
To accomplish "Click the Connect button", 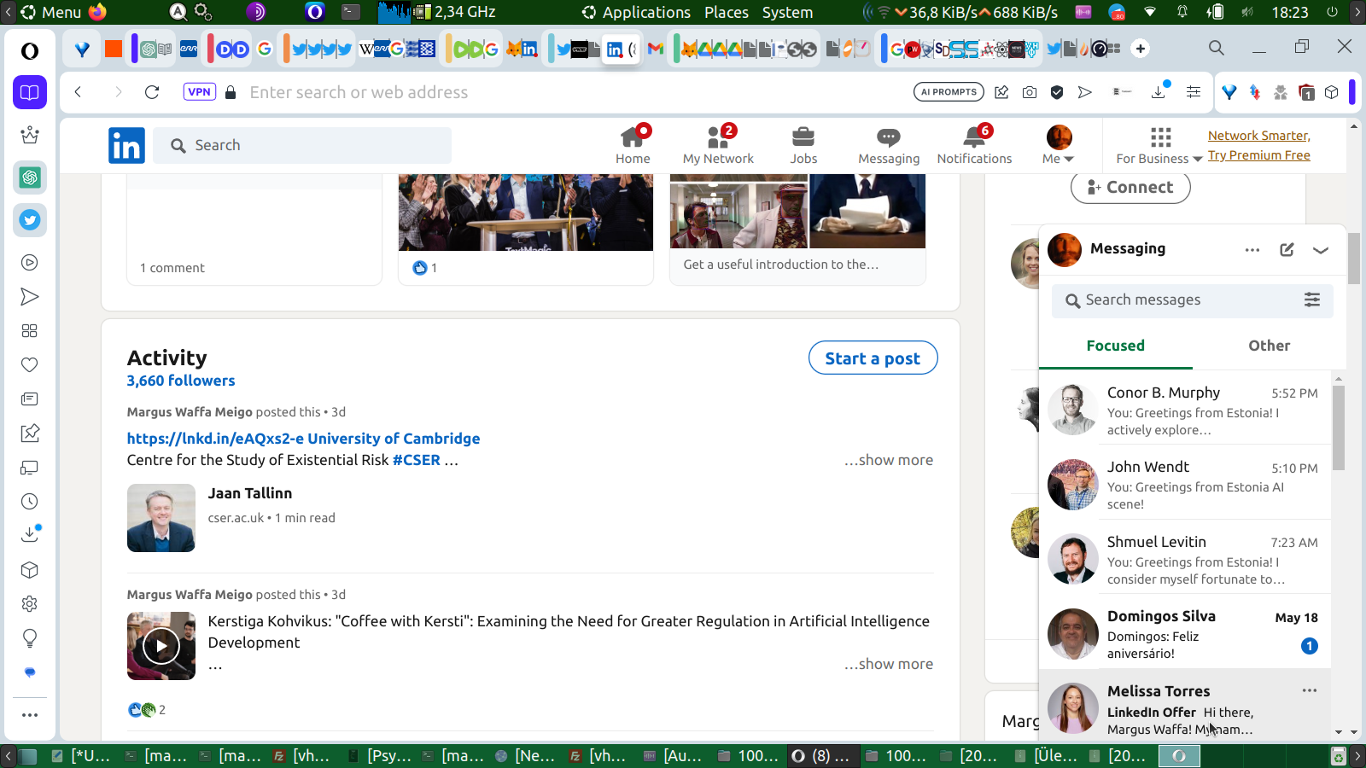I will pos(1130,187).
